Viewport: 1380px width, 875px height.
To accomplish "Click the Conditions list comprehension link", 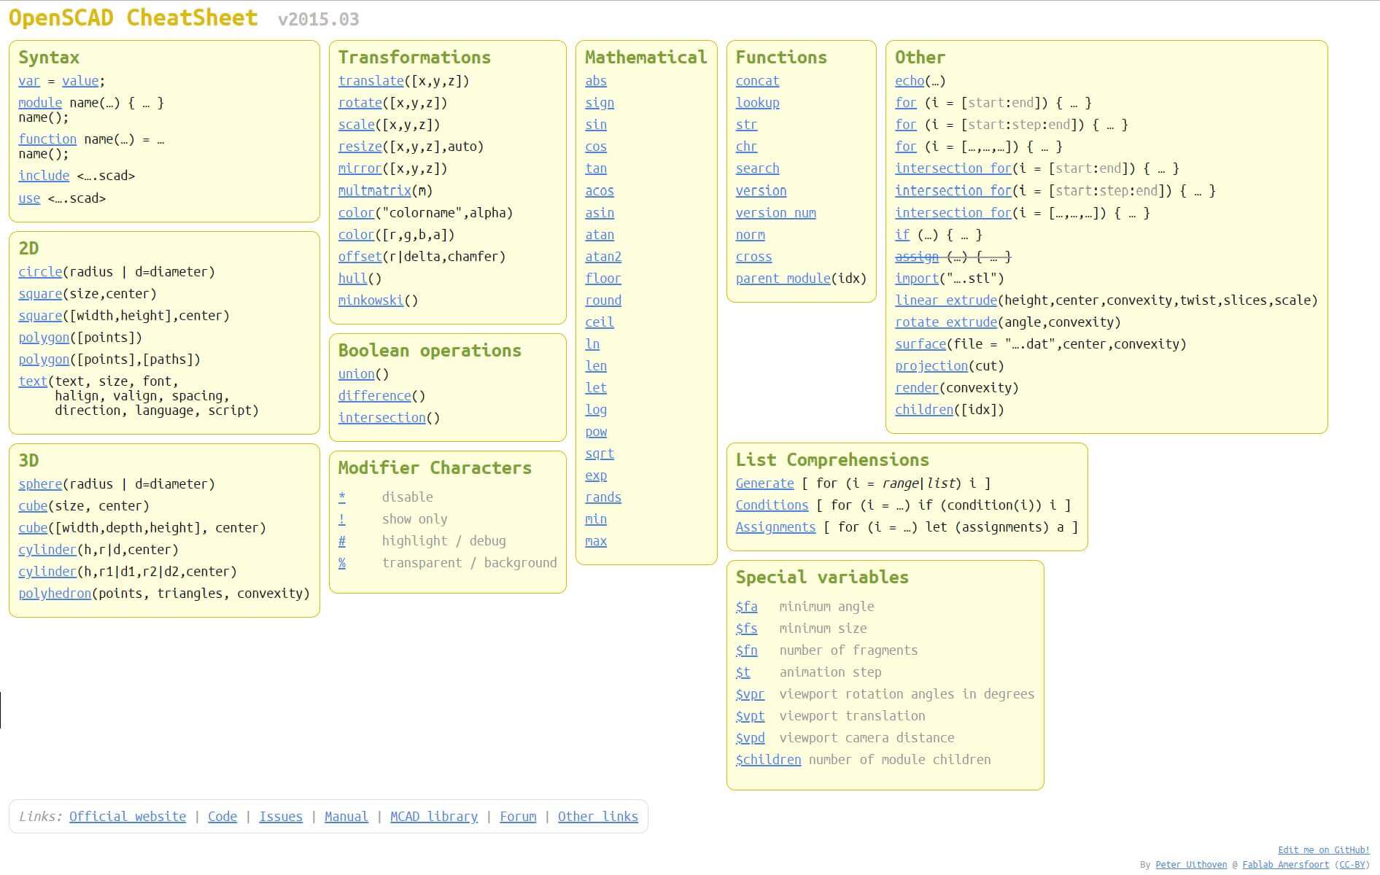I will tap(772, 505).
